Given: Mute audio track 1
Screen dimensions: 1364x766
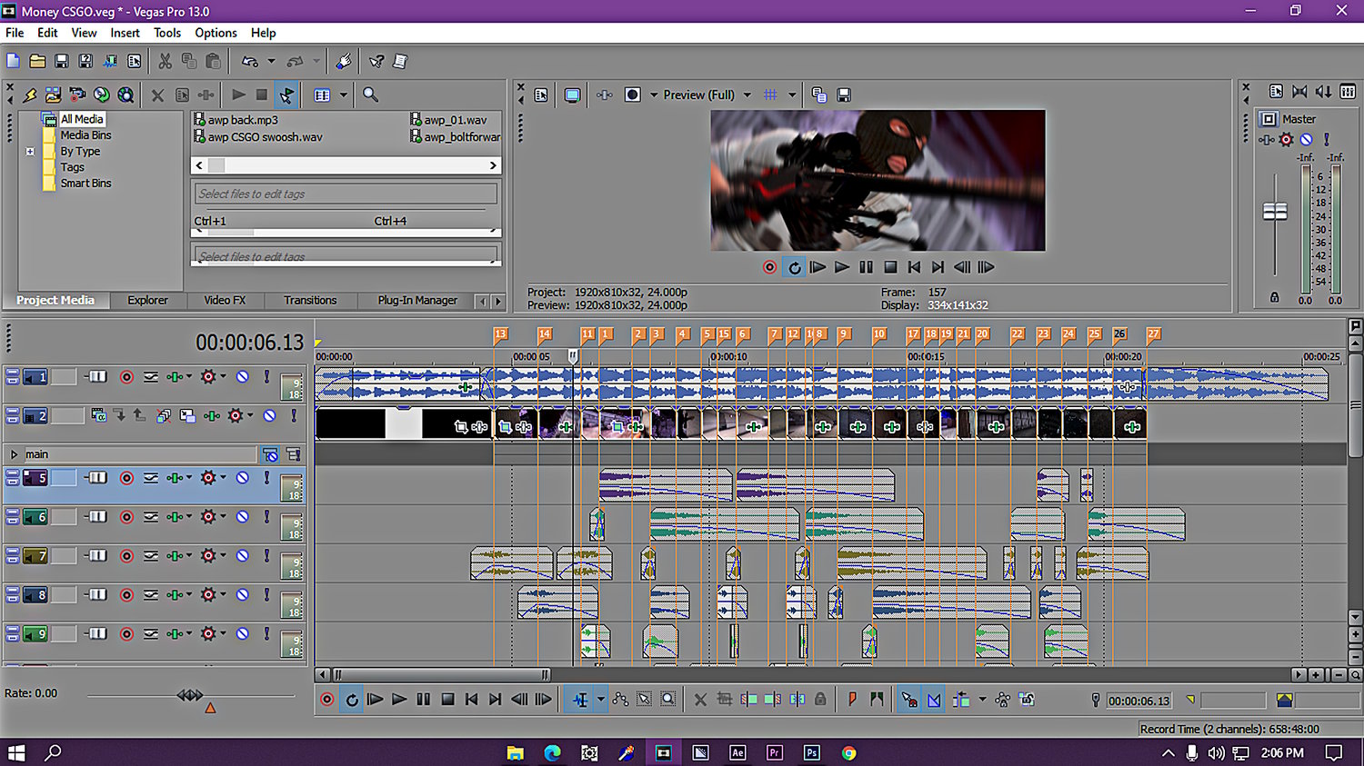Looking at the screenshot, I should (243, 376).
